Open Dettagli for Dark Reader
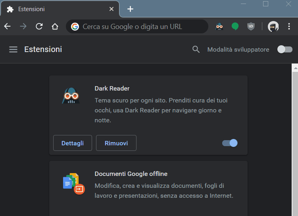Image resolution: width=298 pixels, height=216 pixels. click(73, 143)
